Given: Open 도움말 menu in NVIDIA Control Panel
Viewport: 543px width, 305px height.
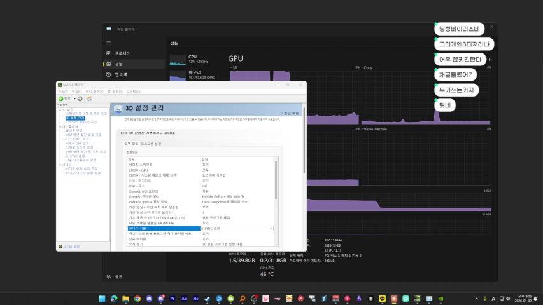Looking at the screenshot, I should coord(133,91).
